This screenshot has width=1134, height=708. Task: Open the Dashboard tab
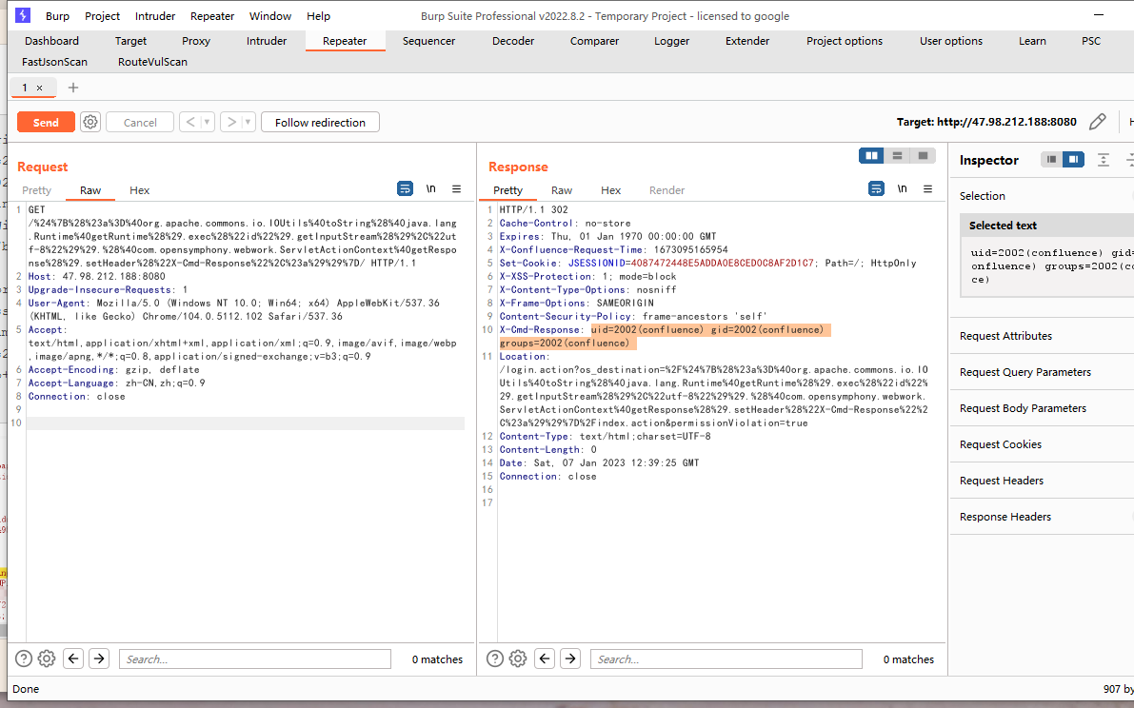click(x=51, y=41)
